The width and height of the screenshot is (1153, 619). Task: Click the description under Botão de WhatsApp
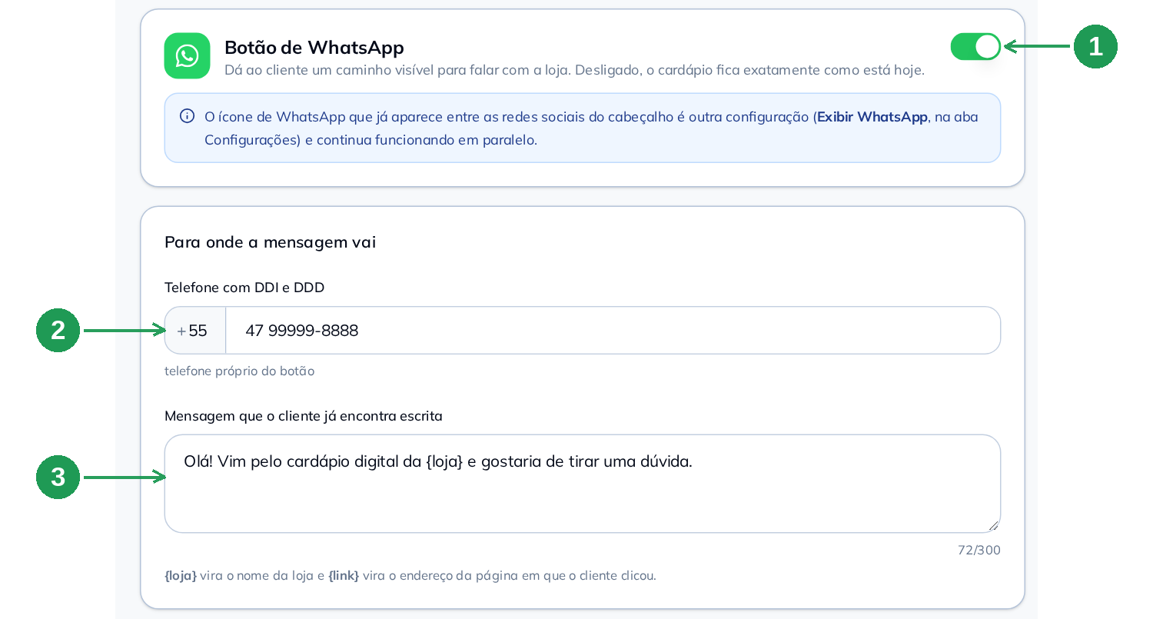574,70
